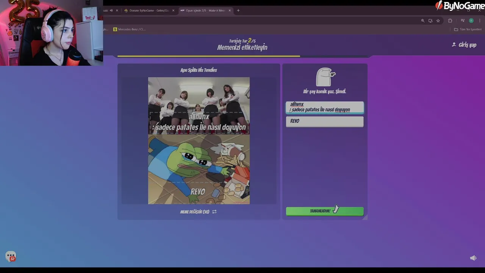Click the REVO caption on the meme image
The image size is (485, 273).
click(198, 191)
